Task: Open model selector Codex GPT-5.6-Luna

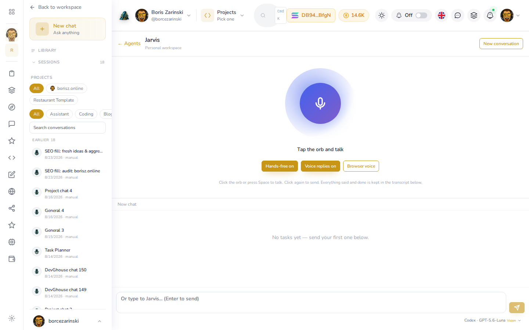Action: (493, 320)
